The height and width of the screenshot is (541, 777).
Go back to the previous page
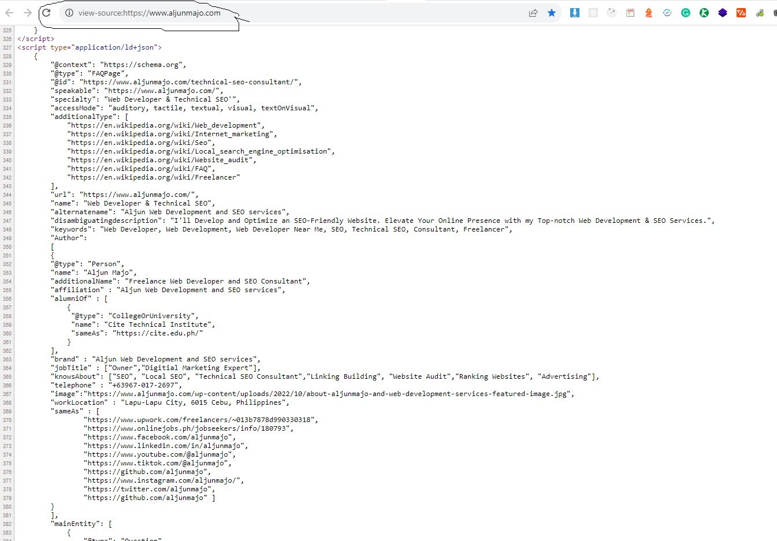(x=9, y=12)
